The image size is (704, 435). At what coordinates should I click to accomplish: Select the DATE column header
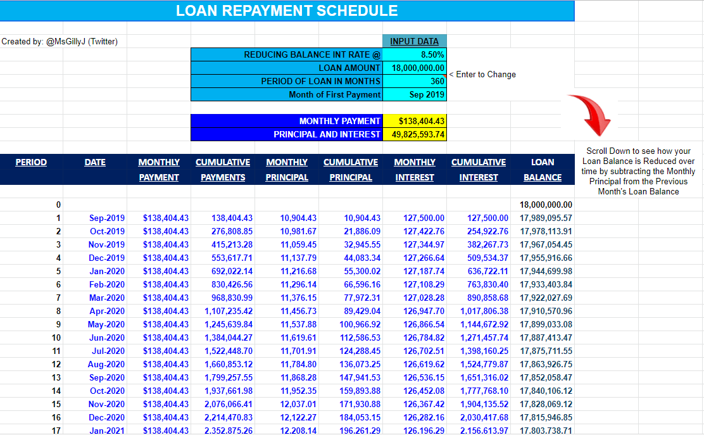(x=95, y=162)
